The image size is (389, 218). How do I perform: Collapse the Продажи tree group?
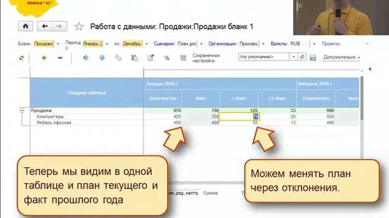[x=22, y=110]
